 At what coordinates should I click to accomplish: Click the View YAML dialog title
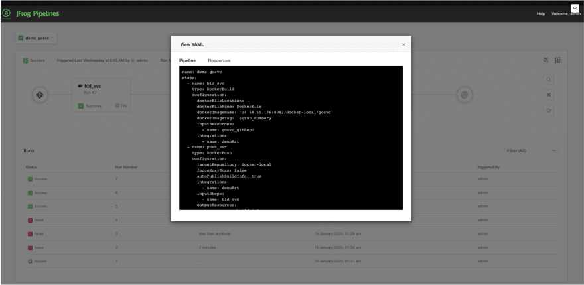point(192,44)
